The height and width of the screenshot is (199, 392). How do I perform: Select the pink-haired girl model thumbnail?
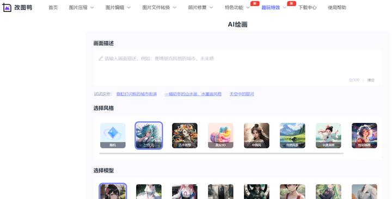[185, 192]
